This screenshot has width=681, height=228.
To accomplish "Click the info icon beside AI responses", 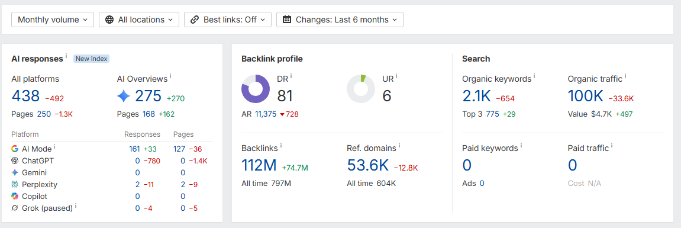I will (66, 56).
